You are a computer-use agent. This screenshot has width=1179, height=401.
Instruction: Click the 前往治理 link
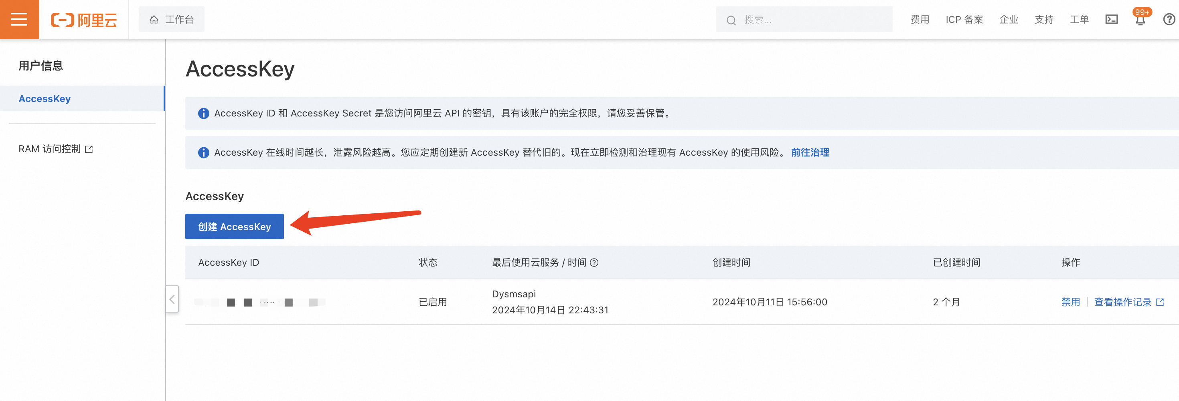810,152
